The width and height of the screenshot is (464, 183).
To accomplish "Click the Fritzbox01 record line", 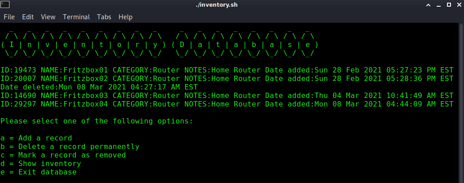I will coord(227,70).
